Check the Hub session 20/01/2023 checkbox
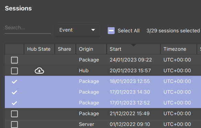This screenshot has height=128, width=201. click(14, 71)
